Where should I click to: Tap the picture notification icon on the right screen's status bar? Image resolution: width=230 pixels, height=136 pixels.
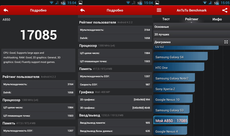(157, 3)
